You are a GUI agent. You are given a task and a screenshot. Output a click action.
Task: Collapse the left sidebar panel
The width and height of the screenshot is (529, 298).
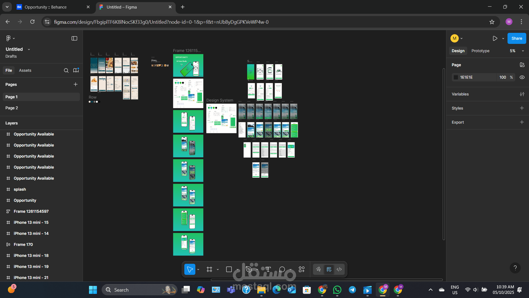(74, 38)
